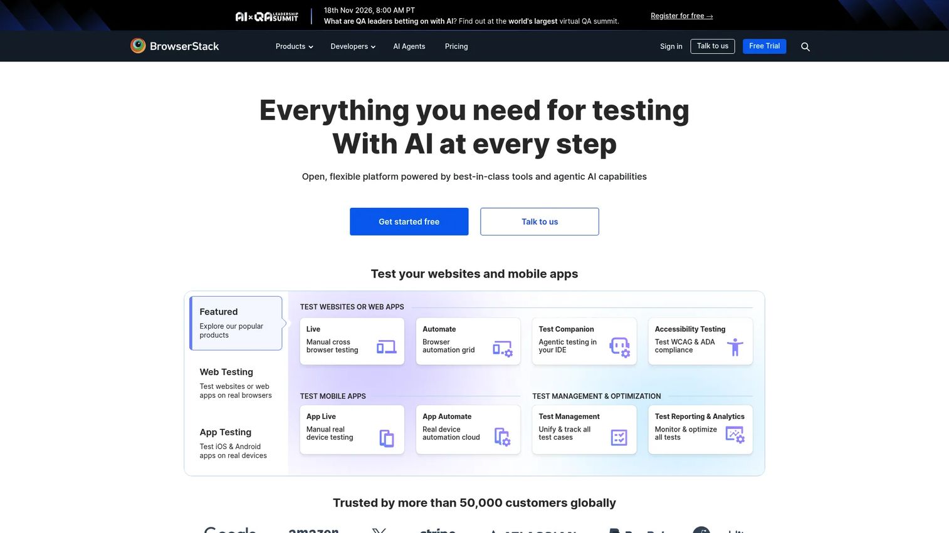
Task: Click the BrowserStack logo icon
Action: (138, 46)
